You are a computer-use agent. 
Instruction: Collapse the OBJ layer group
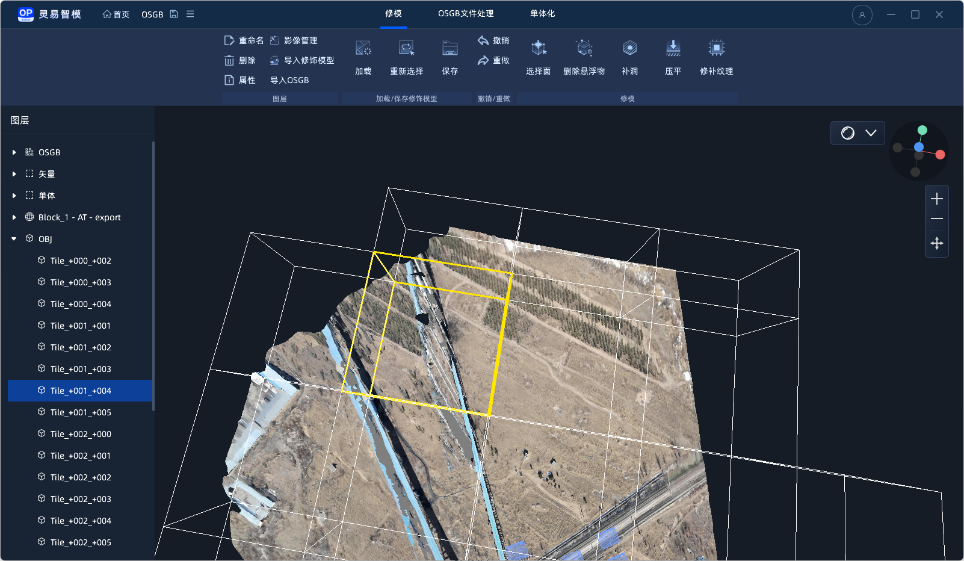[14, 239]
